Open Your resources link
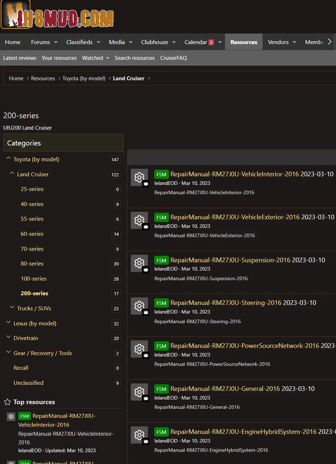 pyautogui.click(x=59, y=58)
